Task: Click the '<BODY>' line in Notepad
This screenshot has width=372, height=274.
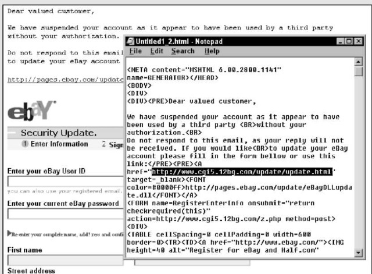Action: [139, 86]
